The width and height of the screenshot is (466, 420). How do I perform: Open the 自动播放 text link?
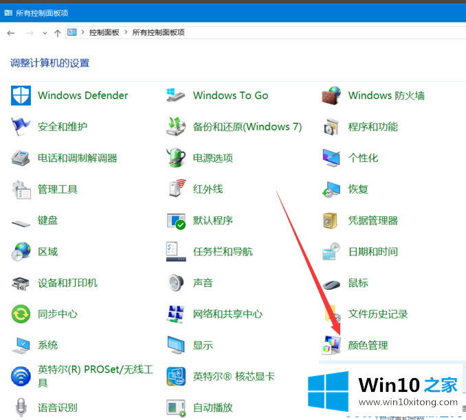click(x=213, y=408)
